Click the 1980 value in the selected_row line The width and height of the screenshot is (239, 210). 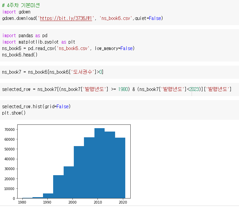tap(123, 89)
